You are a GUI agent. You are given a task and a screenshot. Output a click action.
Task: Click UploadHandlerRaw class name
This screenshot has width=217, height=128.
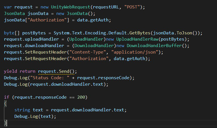(x=137, y=39)
